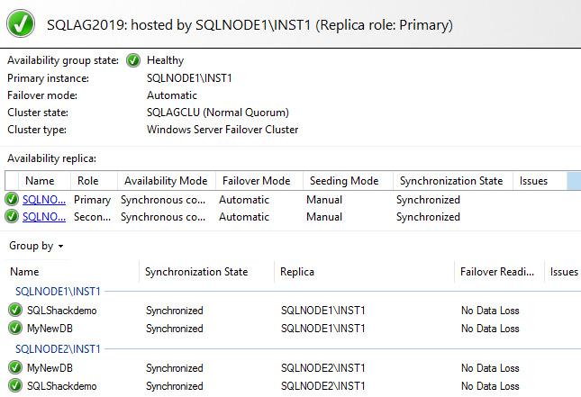
Task: Click SQLShackdemo status icon under SQLNODE2\INST1
Action: click(x=15, y=386)
